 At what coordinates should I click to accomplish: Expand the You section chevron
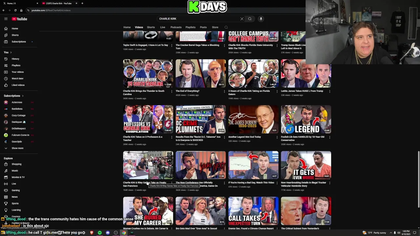pyautogui.click(x=11, y=52)
